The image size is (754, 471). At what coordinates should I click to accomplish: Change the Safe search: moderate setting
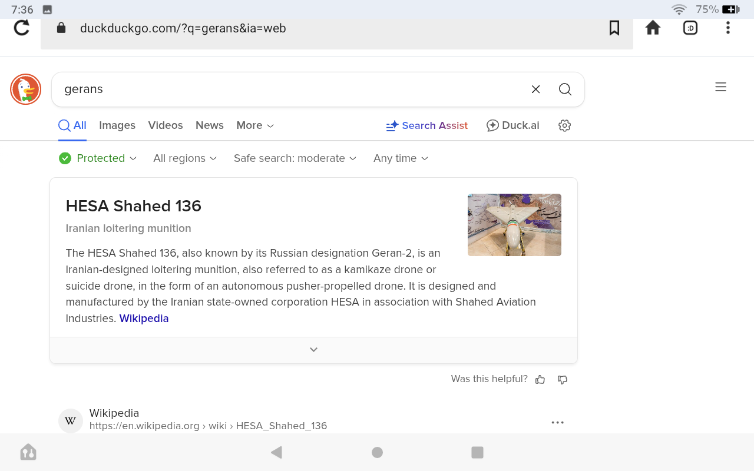coord(295,158)
